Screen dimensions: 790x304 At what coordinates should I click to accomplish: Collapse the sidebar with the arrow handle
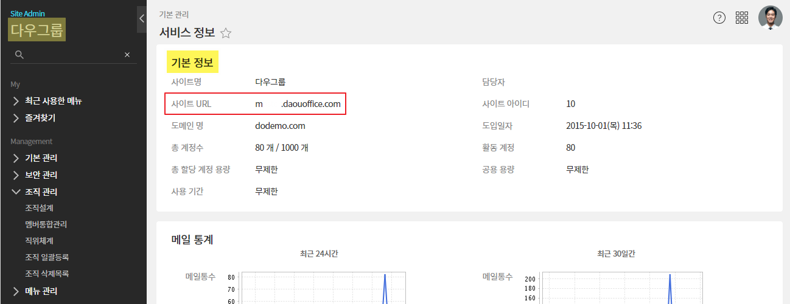(142, 18)
